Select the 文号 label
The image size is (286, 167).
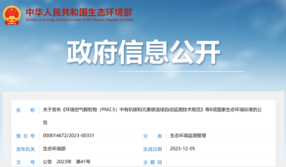[x=25, y=162]
